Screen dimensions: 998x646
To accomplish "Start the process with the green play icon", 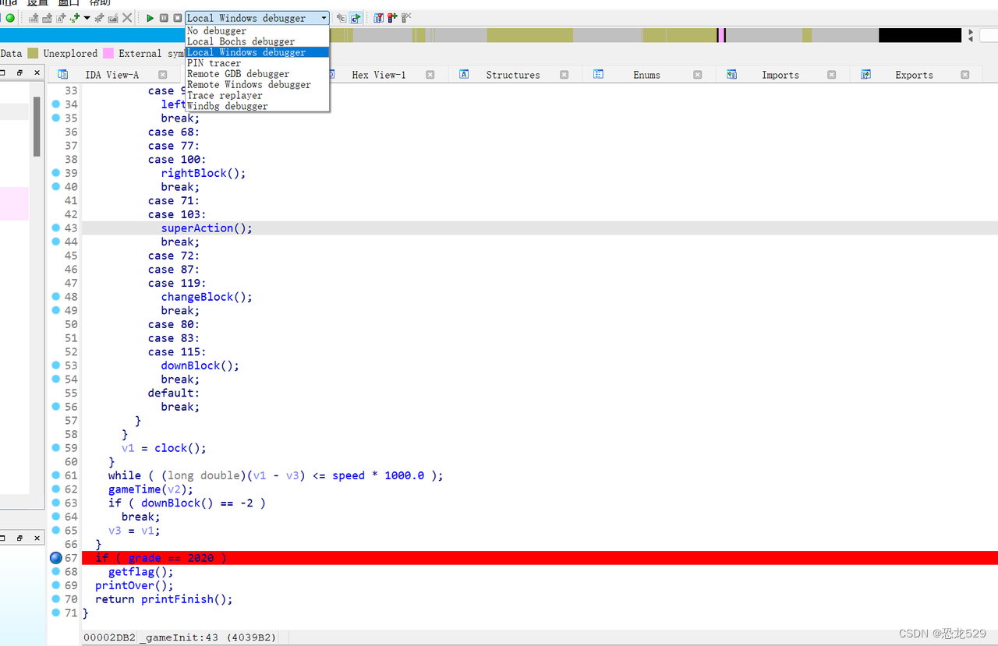I will click(150, 18).
